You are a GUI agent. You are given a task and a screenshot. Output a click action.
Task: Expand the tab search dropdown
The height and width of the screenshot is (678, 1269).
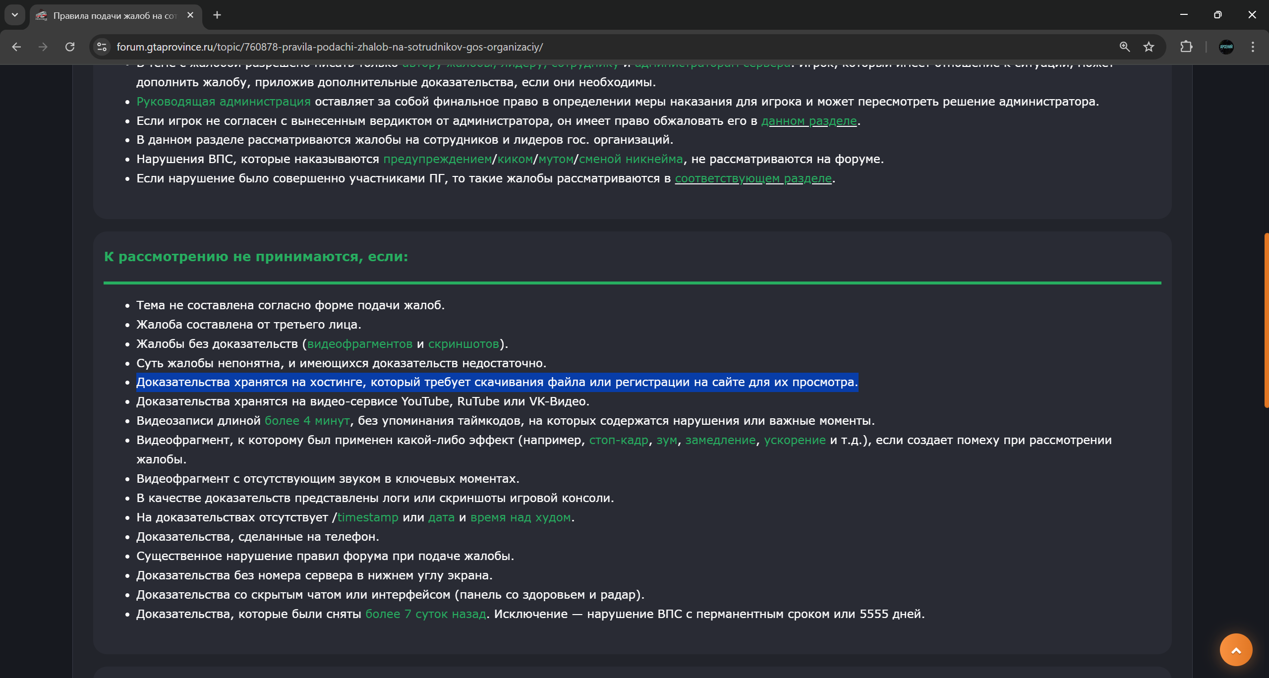[15, 15]
